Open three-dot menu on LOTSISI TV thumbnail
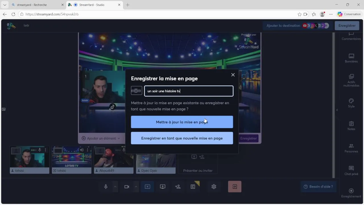364x205 pixels. pyautogui.click(x=87, y=150)
